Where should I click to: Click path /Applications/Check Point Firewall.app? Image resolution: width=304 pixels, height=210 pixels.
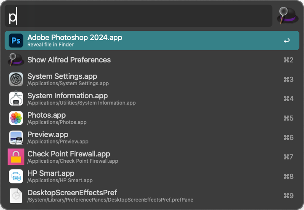pyautogui.click(x=73, y=161)
